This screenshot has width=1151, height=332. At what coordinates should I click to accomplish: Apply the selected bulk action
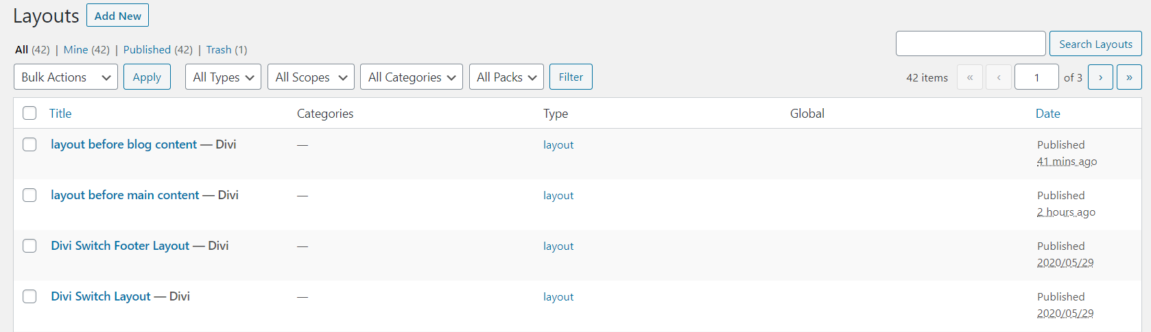pyautogui.click(x=147, y=77)
